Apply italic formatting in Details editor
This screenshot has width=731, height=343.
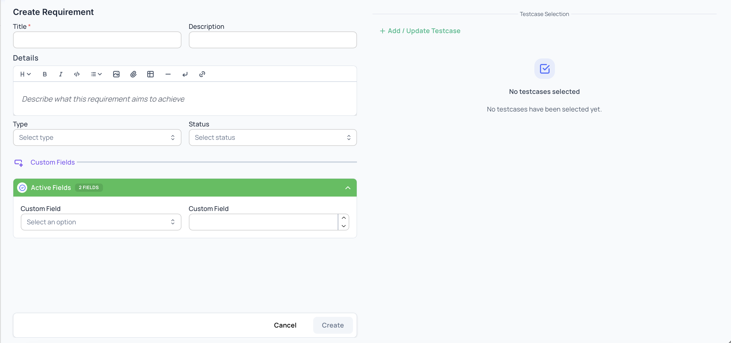pyautogui.click(x=61, y=74)
